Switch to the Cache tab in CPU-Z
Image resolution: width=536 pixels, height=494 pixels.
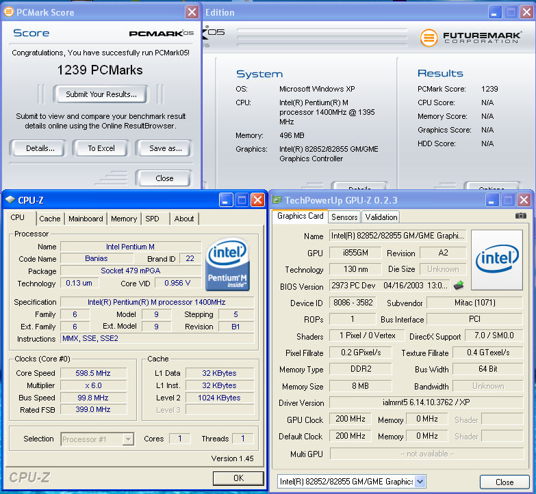(x=49, y=219)
